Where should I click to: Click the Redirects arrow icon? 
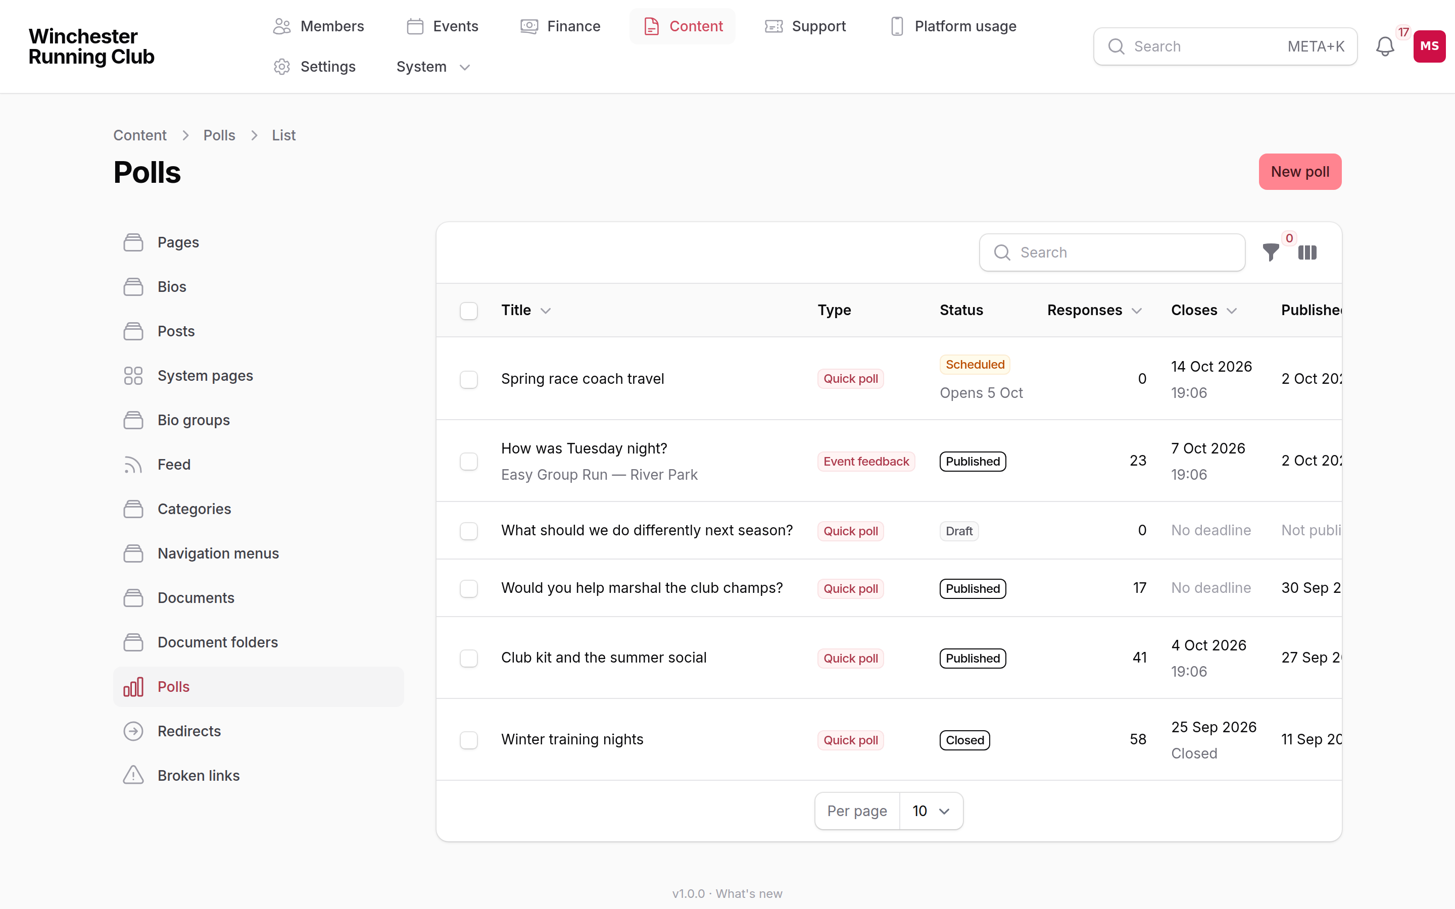tap(133, 731)
